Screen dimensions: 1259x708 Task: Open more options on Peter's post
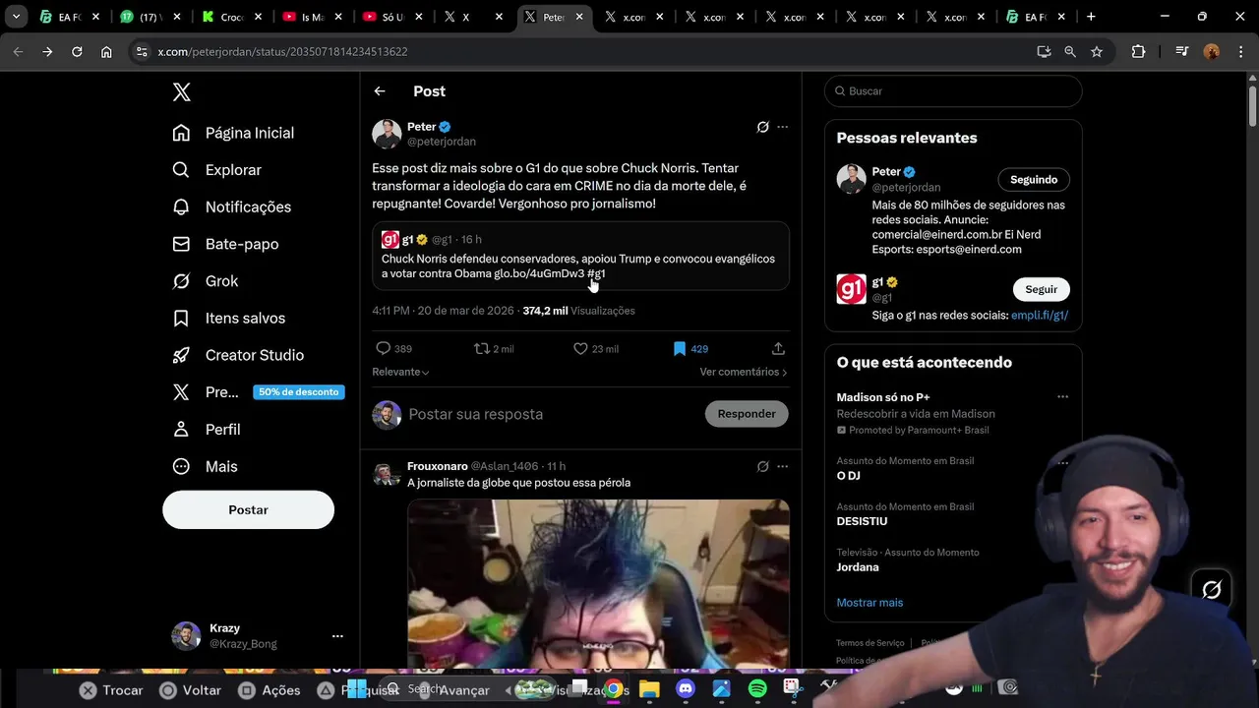(783, 127)
